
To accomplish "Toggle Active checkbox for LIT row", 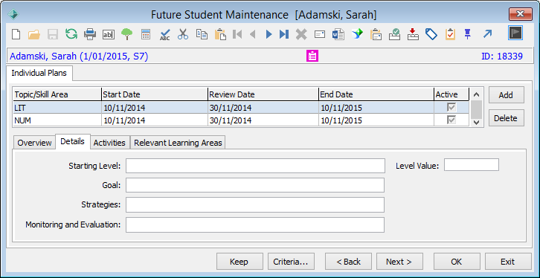I will click(451, 108).
